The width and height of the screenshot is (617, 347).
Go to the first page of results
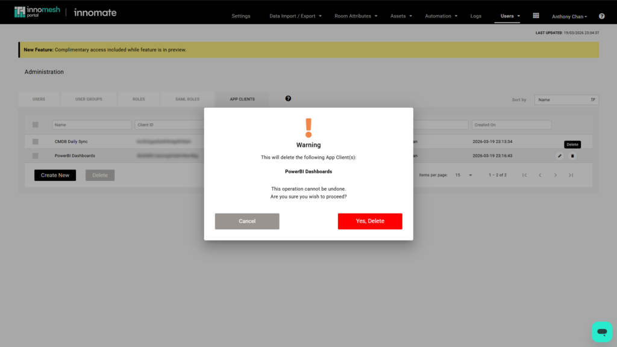click(x=524, y=175)
